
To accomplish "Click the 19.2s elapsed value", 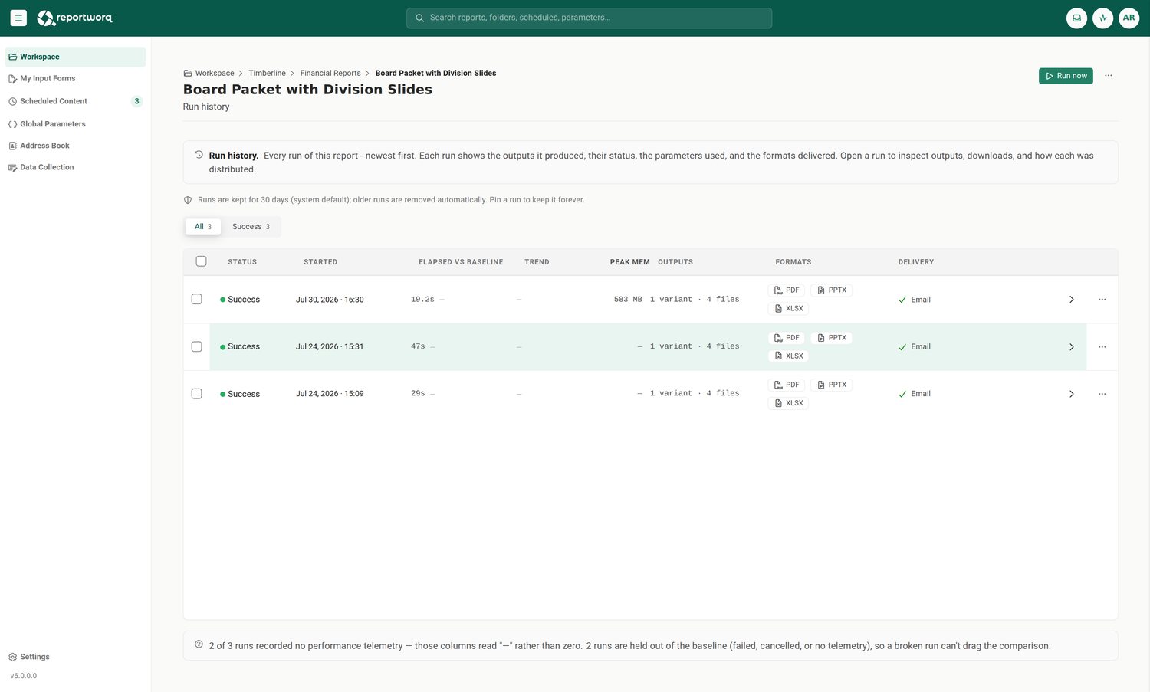I will 422,300.
